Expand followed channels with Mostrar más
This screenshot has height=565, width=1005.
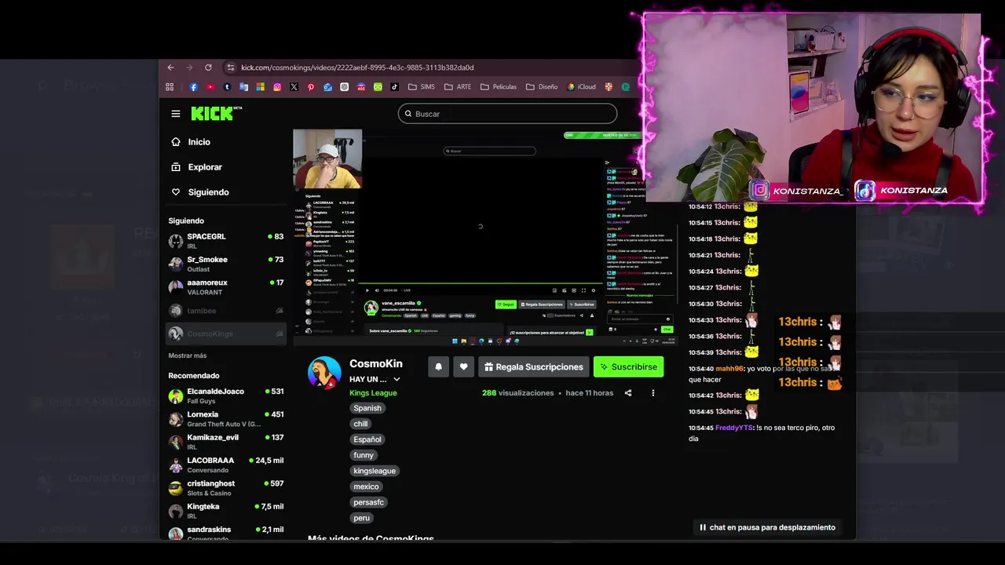(x=188, y=355)
